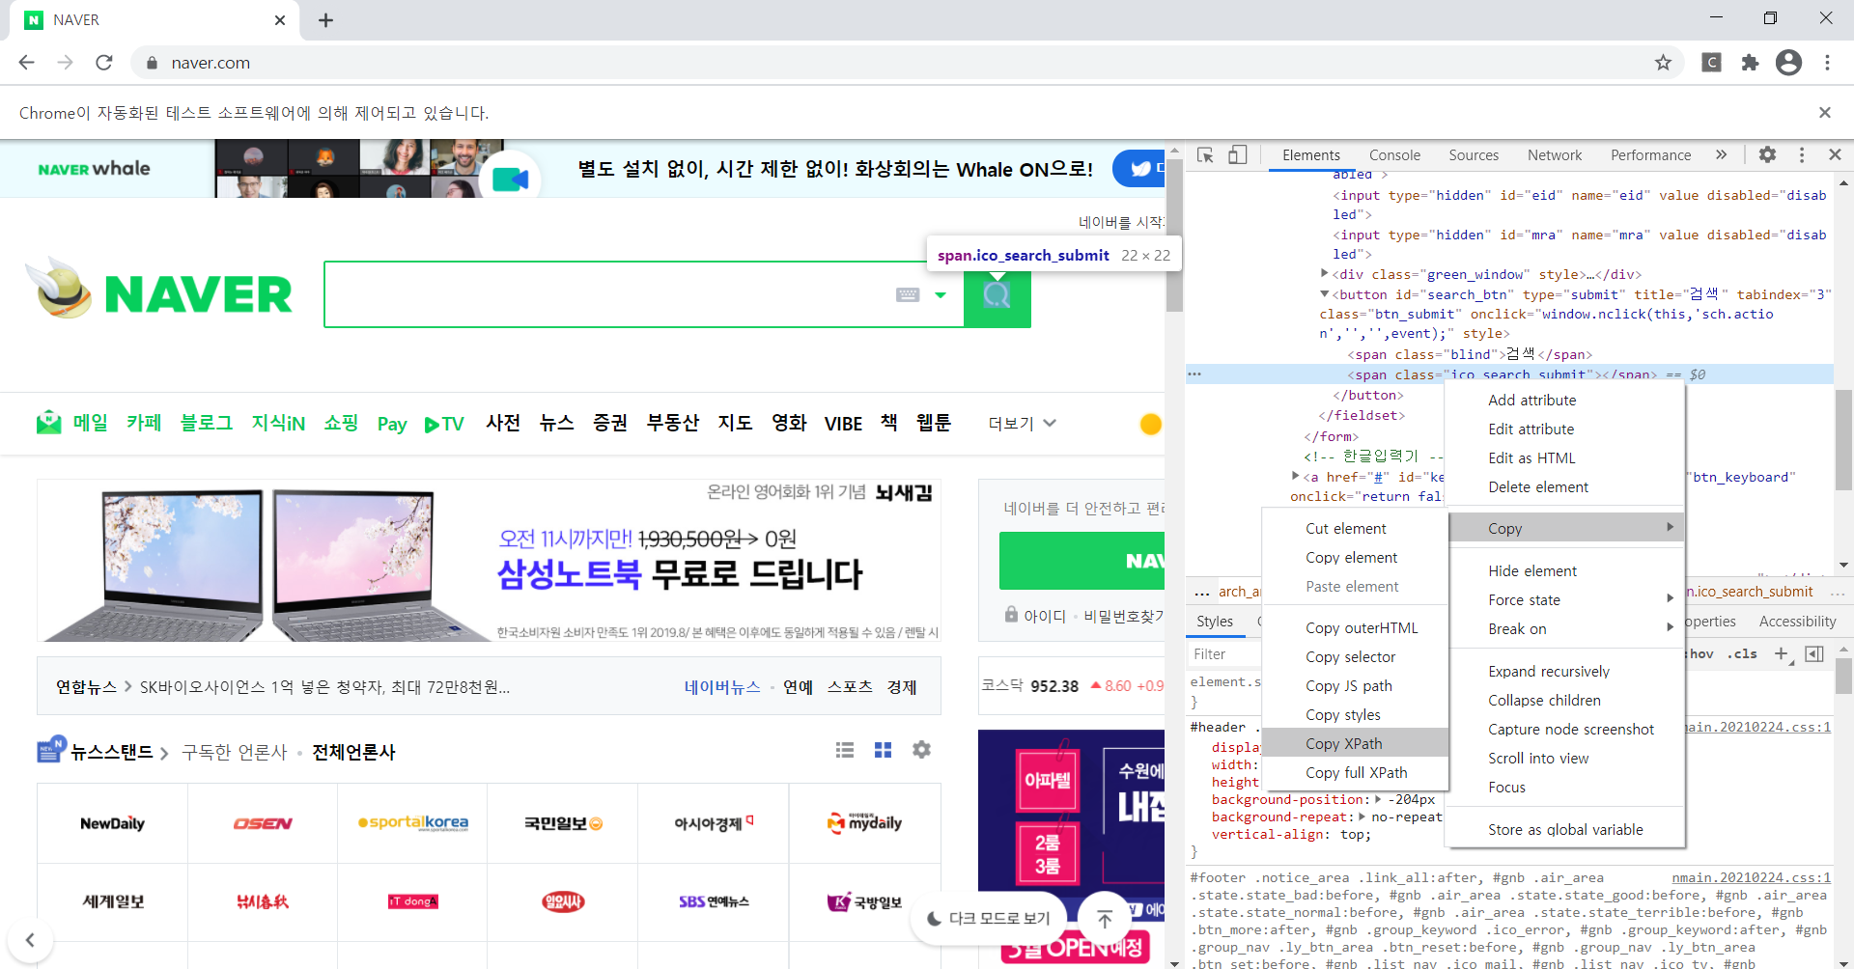Switch to the Sources tab
The width and height of the screenshot is (1854, 969).
(1474, 155)
